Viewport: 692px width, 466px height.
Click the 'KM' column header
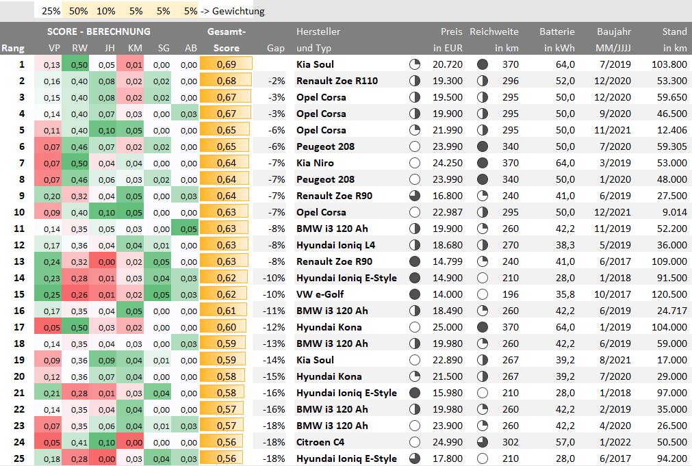[x=135, y=48]
